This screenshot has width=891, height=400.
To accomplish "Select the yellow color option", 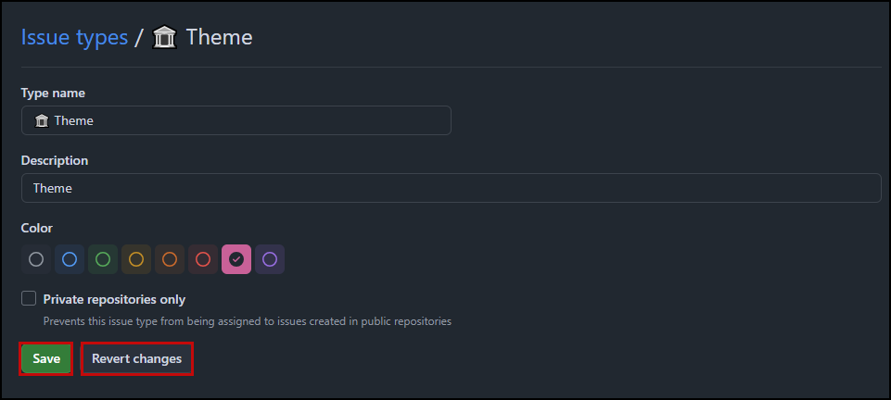I will point(136,259).
